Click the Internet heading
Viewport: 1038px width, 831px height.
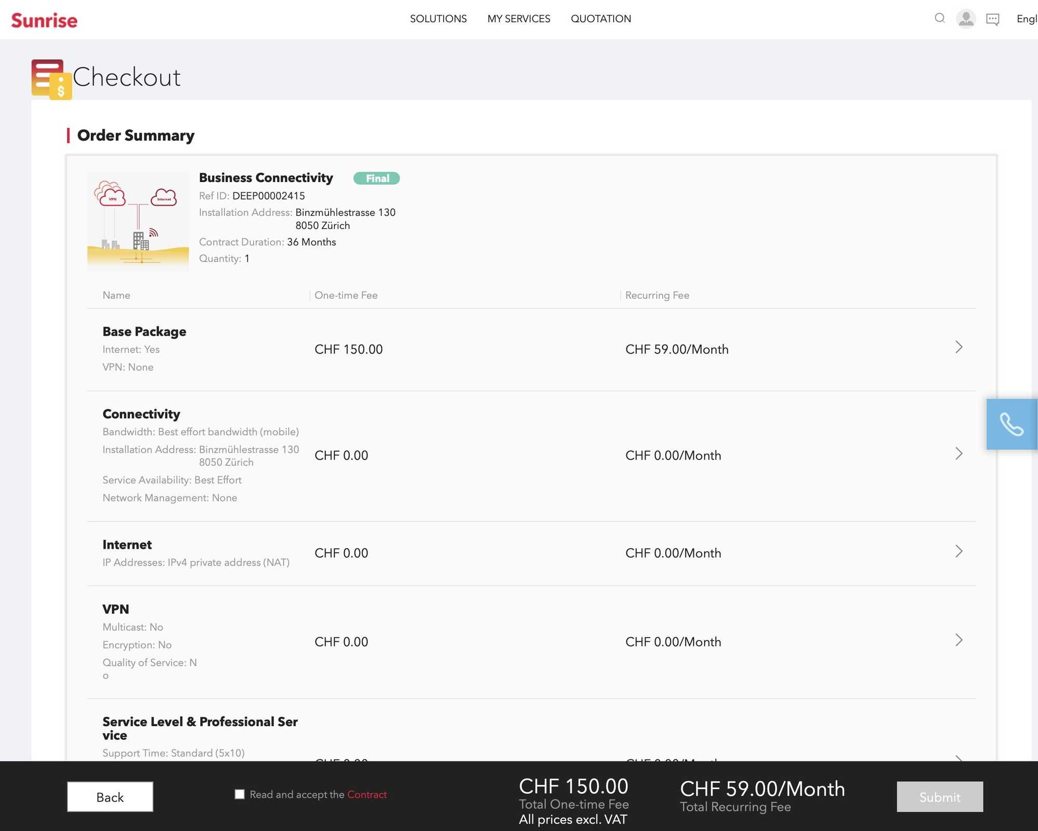127,545
